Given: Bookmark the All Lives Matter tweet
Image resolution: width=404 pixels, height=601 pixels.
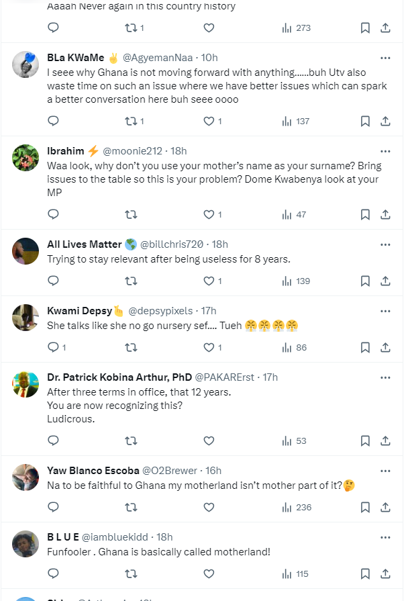Looking at the screenshot, I should pos(365,281).
